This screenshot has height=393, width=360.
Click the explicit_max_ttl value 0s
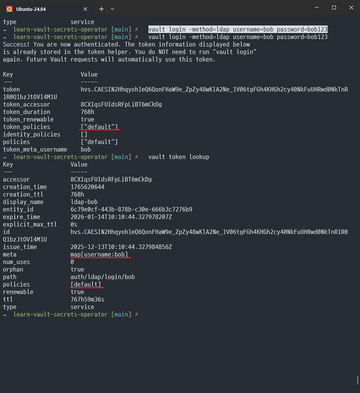coord(74,224)
